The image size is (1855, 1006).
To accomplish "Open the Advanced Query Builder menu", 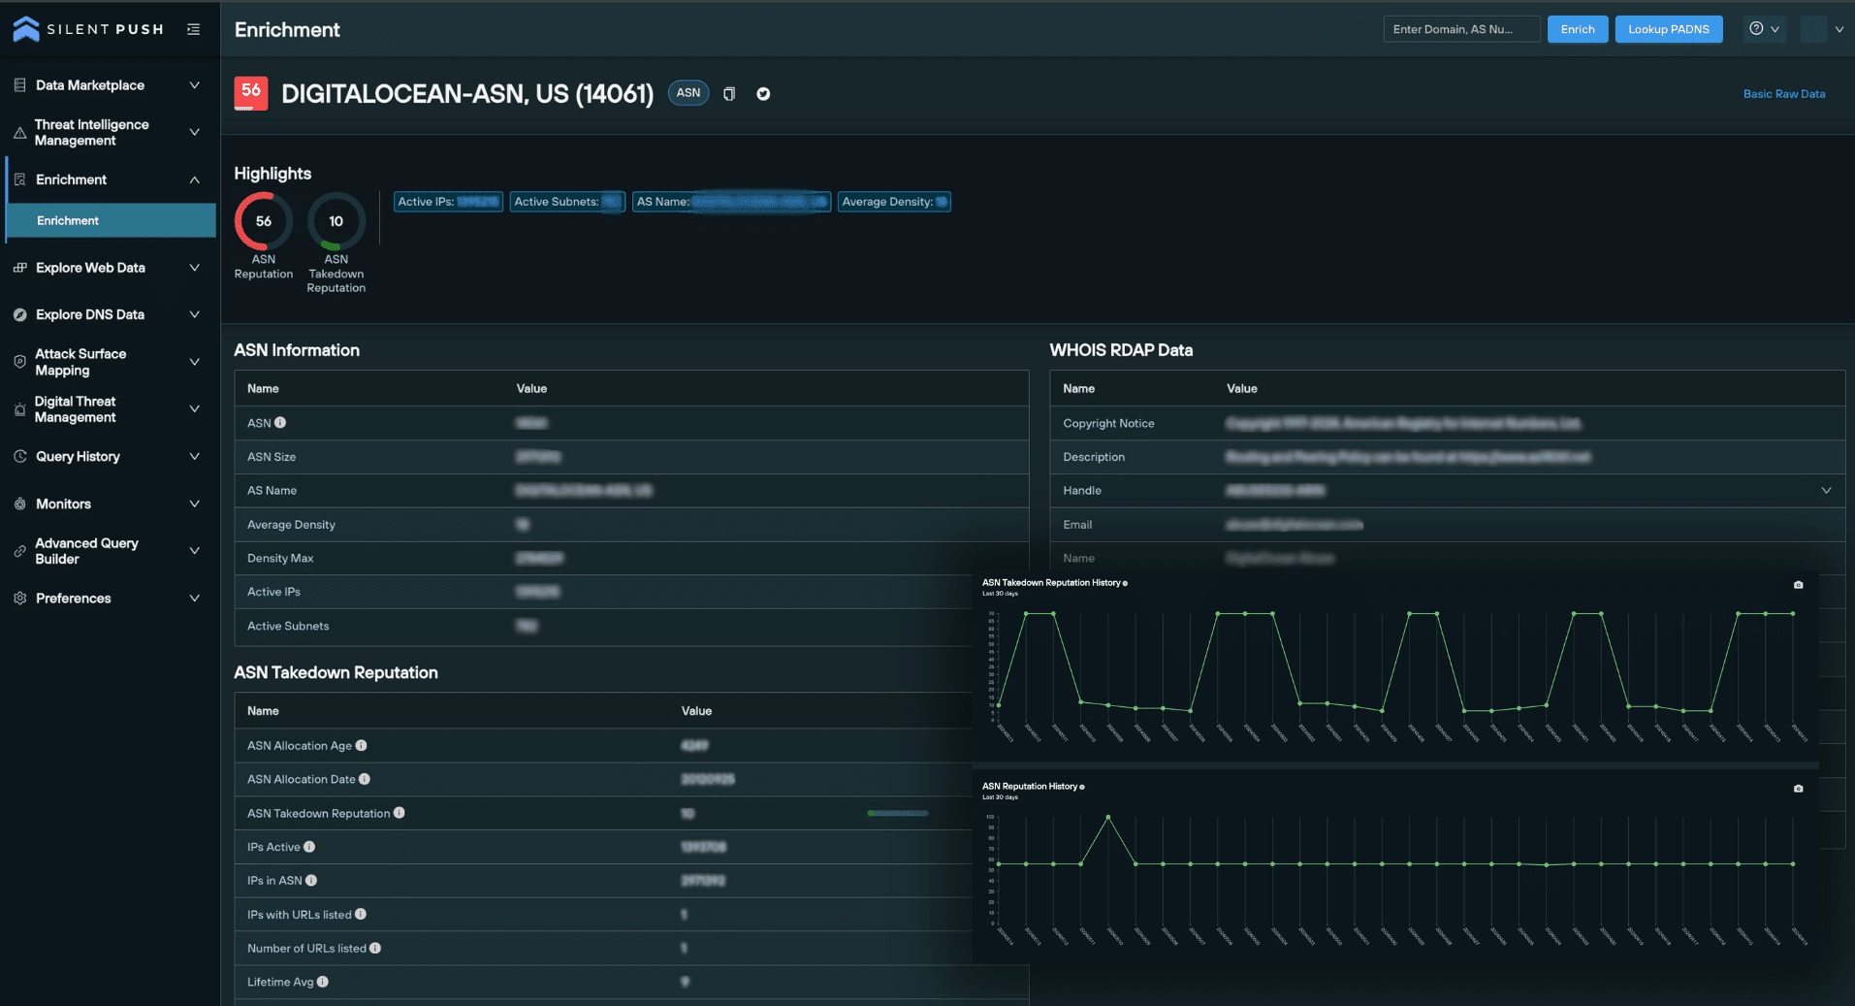I will pos(109,551).
